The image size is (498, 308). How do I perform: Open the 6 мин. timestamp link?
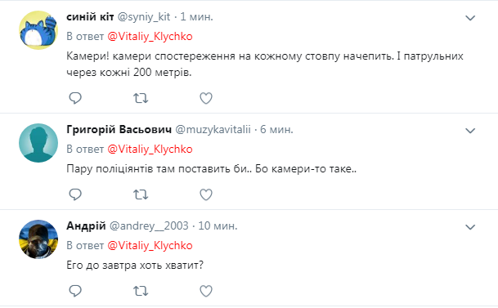click(276, 129)
